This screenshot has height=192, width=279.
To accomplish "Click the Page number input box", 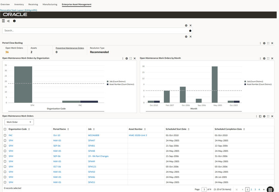I will point(204,189).
